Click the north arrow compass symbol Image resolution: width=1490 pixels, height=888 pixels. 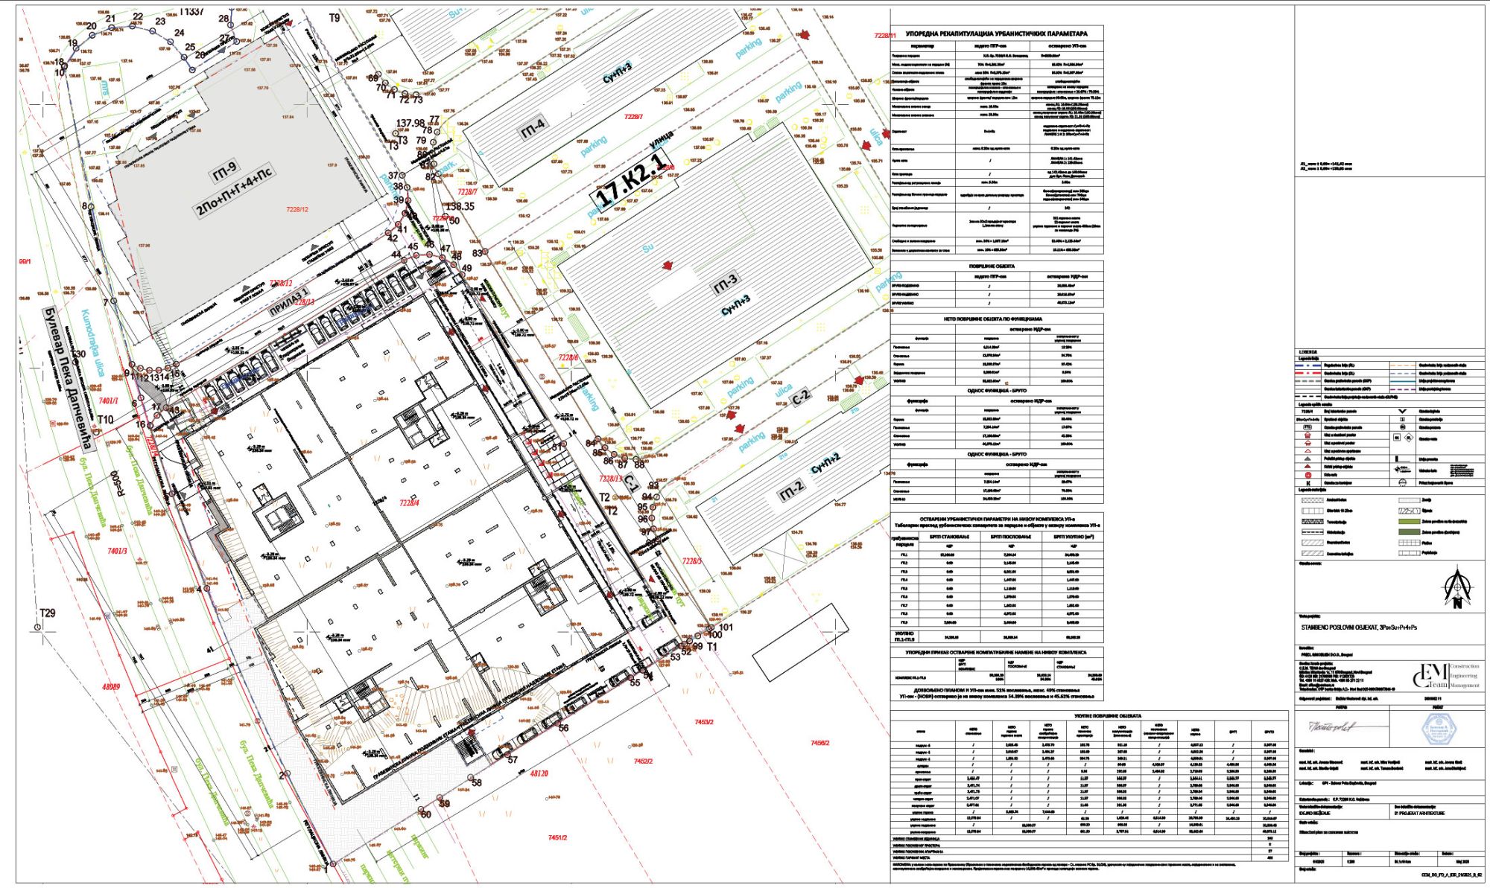[x=1456, y=588]
